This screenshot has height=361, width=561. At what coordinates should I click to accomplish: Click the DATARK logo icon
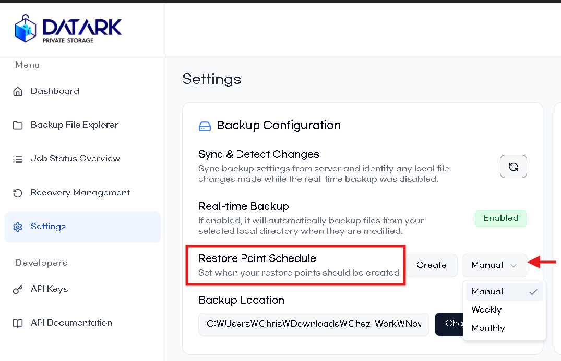pos(26,28)
